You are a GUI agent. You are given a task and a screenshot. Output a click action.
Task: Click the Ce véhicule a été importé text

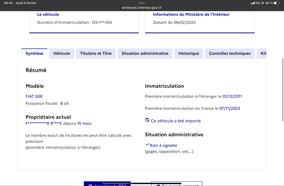click(176, 121)
